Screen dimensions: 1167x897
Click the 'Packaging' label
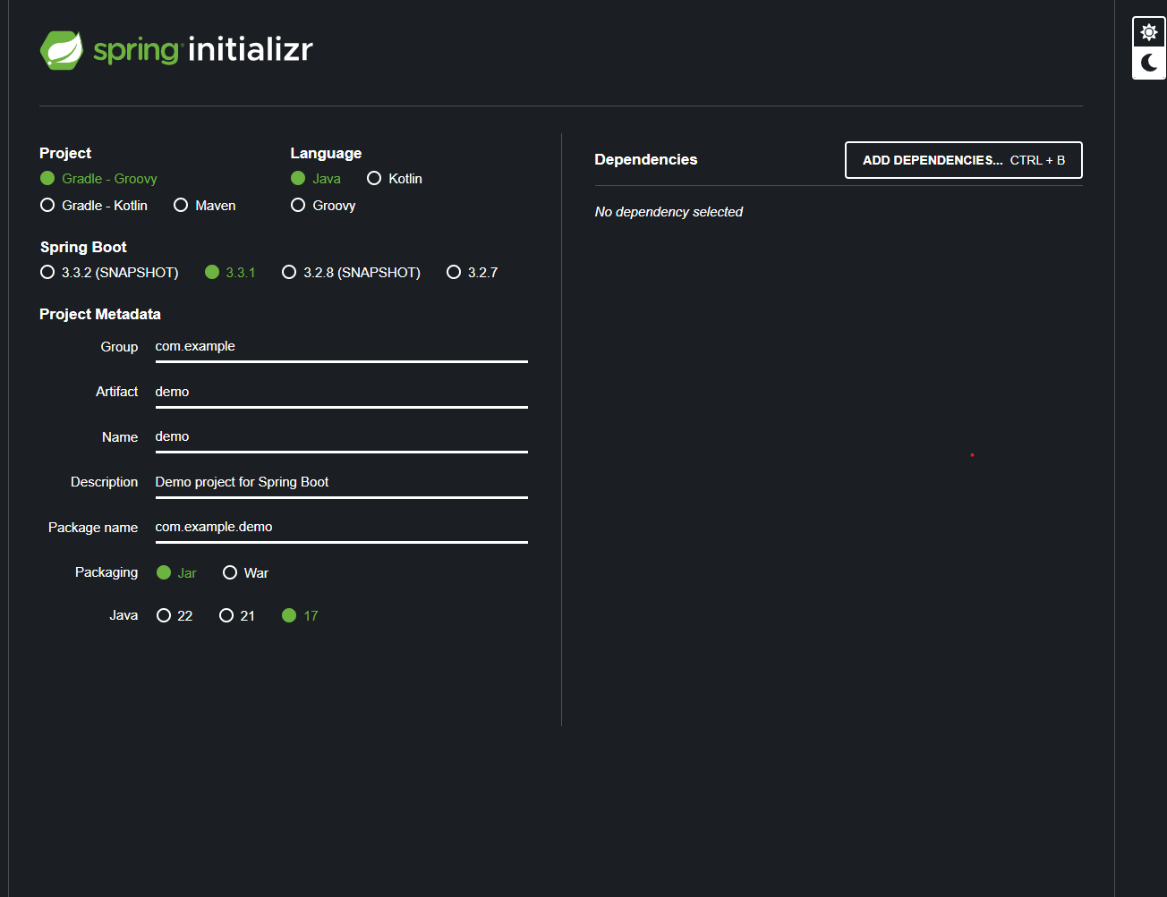point(106,572)
